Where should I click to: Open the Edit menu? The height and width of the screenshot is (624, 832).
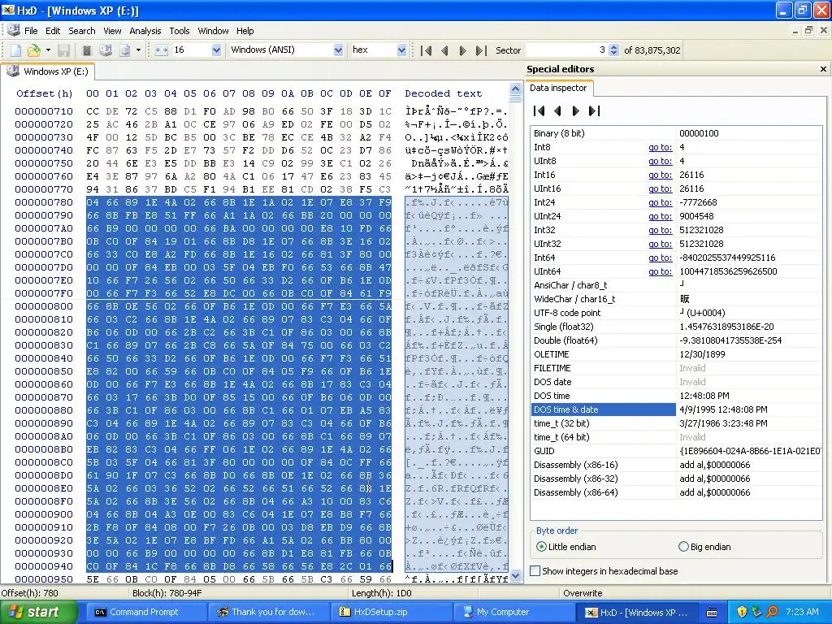point(53,31)
